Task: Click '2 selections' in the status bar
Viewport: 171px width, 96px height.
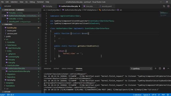Action: coord(137,95)
